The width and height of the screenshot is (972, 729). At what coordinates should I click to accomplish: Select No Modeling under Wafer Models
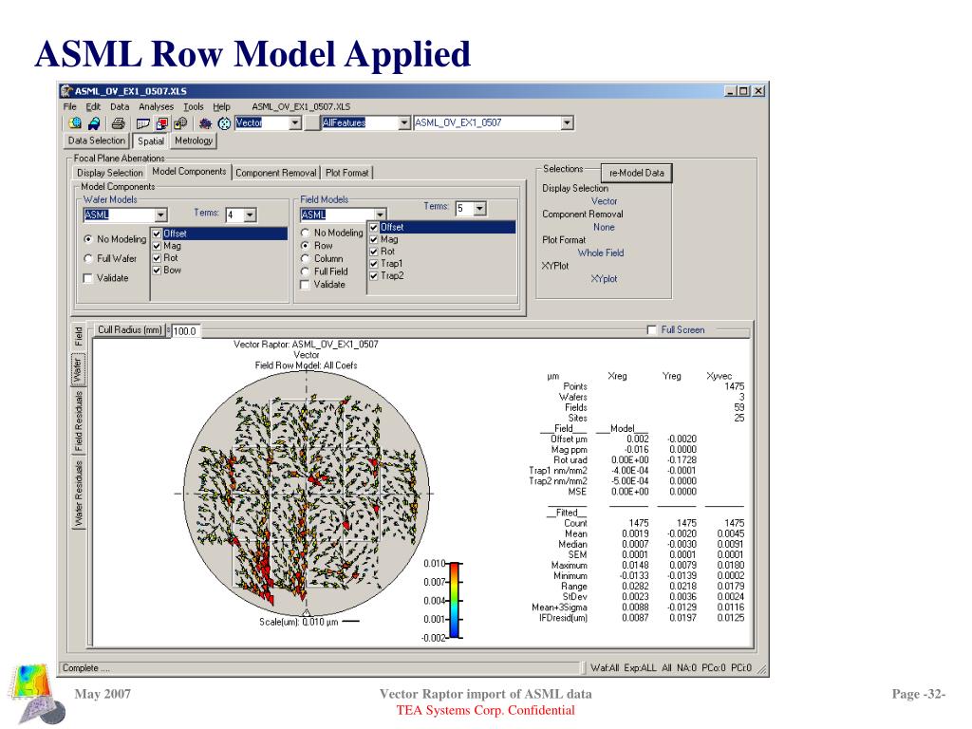coord(88,239)
